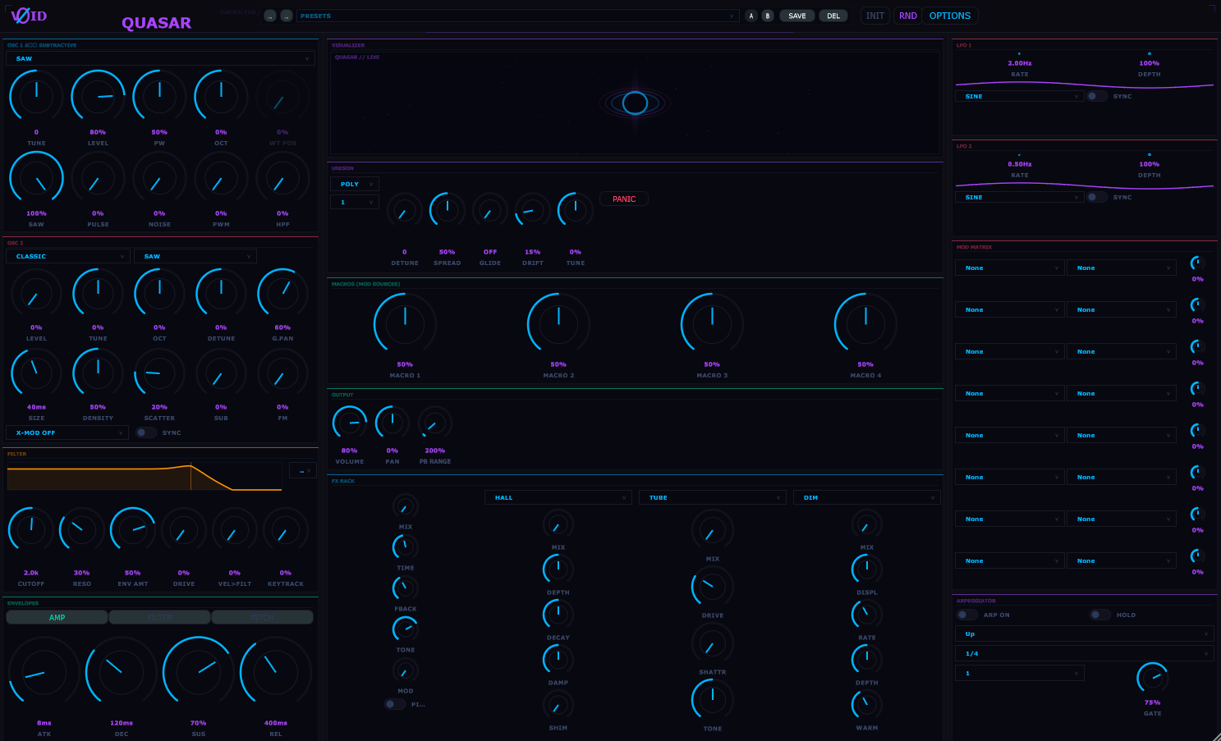1221x741 pixels.
Task: Open the PRESETS dropdown
Action: (517, 16)
